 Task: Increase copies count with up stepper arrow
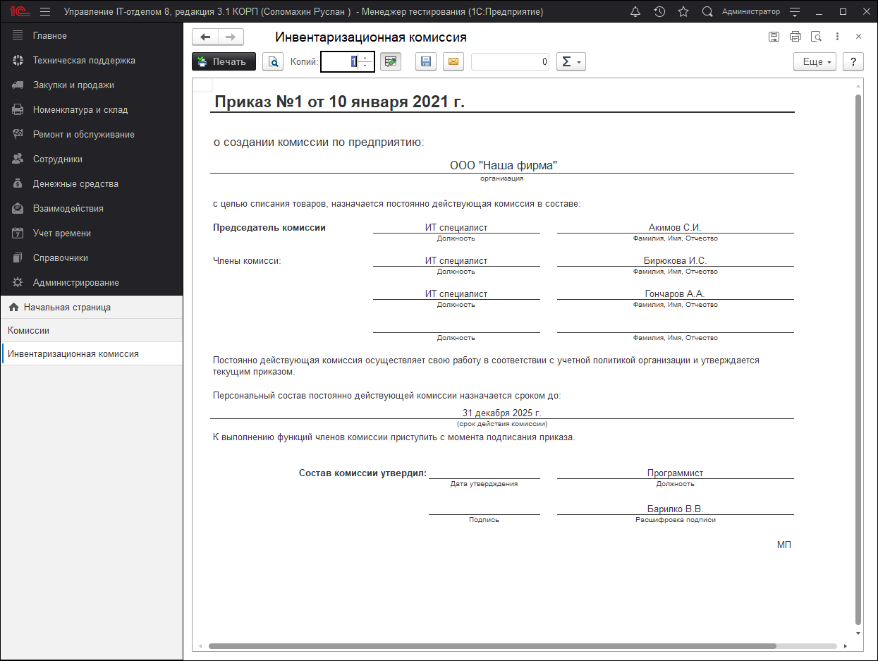[x=365, y=58]
